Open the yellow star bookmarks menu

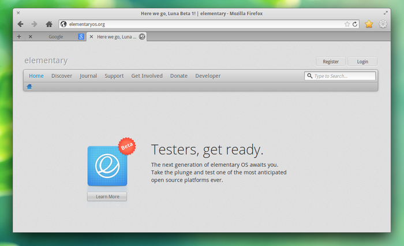(369, 24)
